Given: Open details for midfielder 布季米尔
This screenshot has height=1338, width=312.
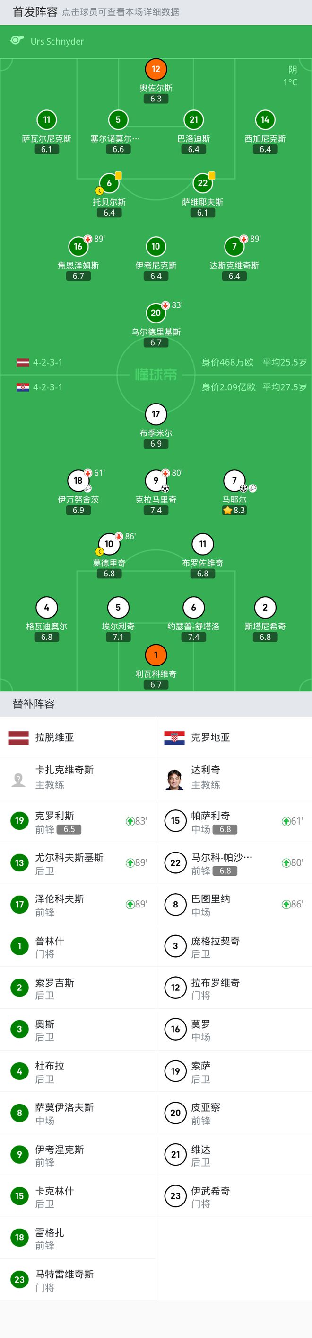Looking at the screenshot, I should tap(156, 415).
